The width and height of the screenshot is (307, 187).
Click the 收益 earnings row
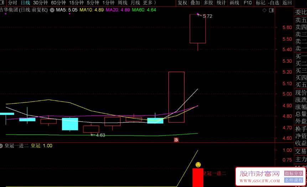pos(301,143)
